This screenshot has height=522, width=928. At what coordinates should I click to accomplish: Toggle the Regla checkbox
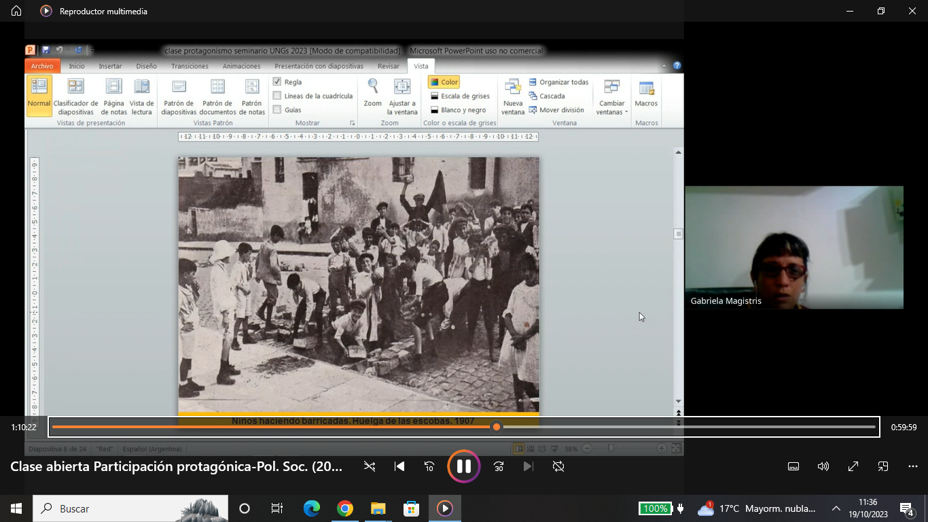pyautogui.click(x=276, y=82)
